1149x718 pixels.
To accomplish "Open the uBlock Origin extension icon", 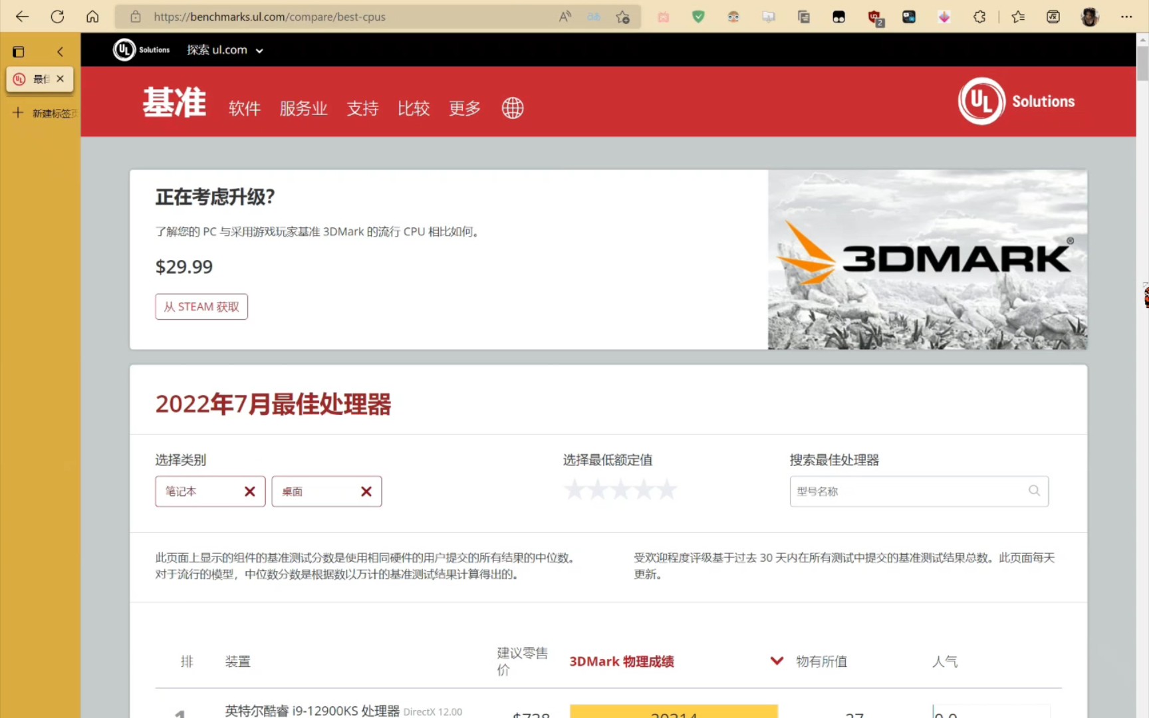I will click(875, 17).
